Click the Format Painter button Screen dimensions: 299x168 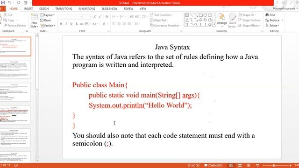click(x=15, y=26)
